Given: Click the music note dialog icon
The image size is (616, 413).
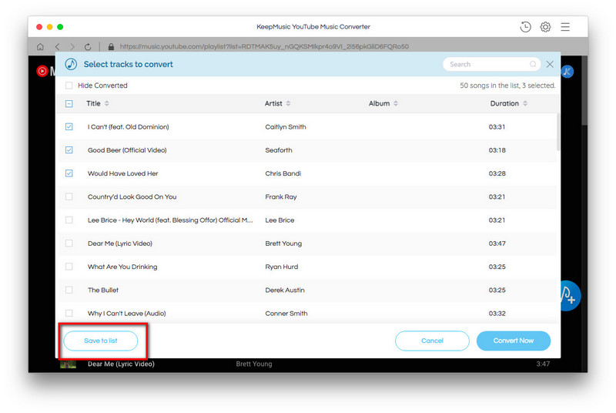Looking at the screenshot, I should coord(71,64).
